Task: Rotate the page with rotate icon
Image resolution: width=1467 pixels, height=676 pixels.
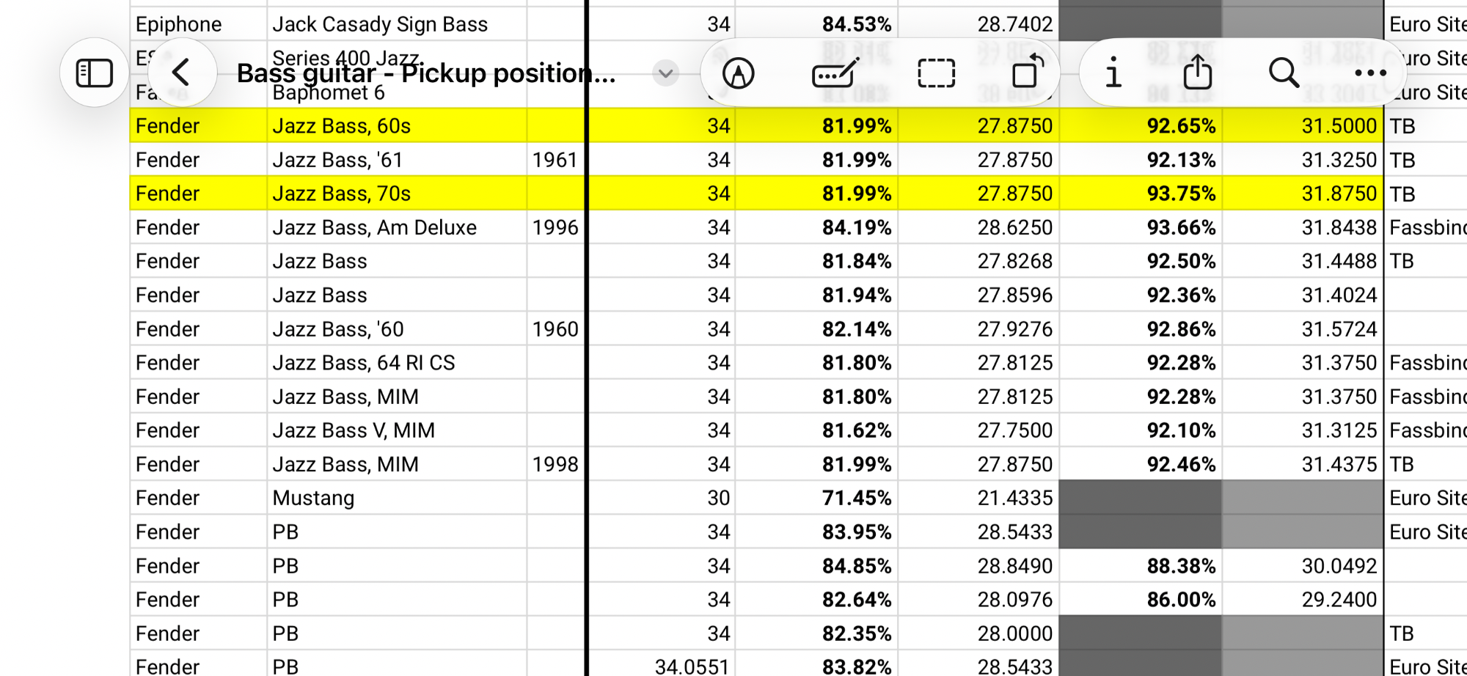Action: click(x=1028, y=71)
